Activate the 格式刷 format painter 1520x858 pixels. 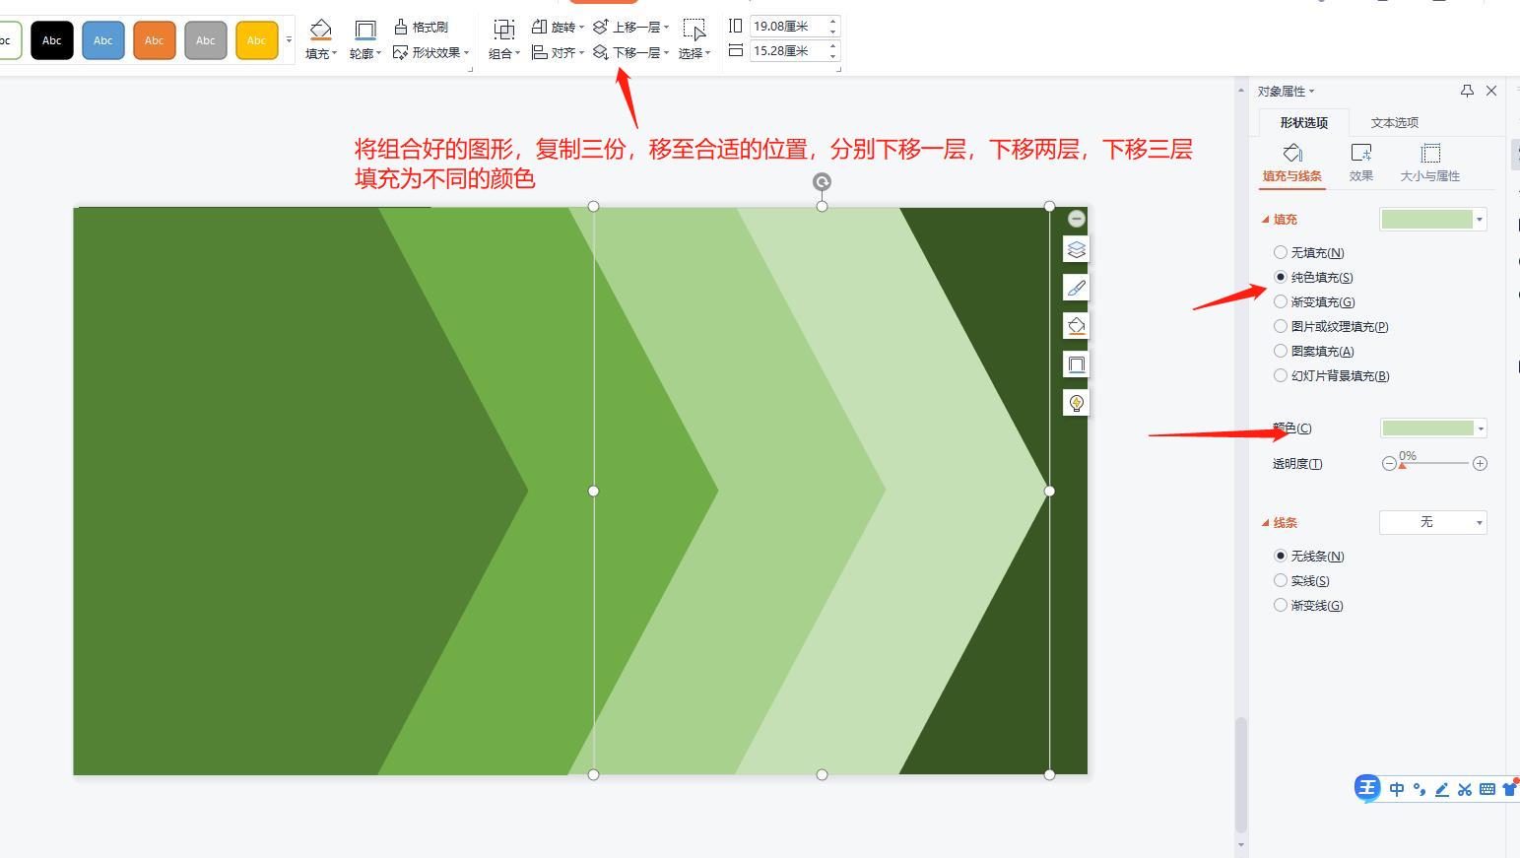[x=422, y=27]
